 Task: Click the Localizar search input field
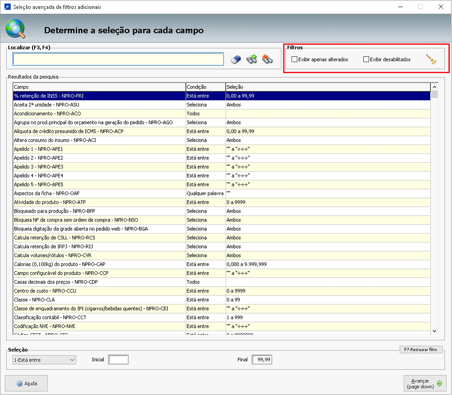[x=118, y=59]
